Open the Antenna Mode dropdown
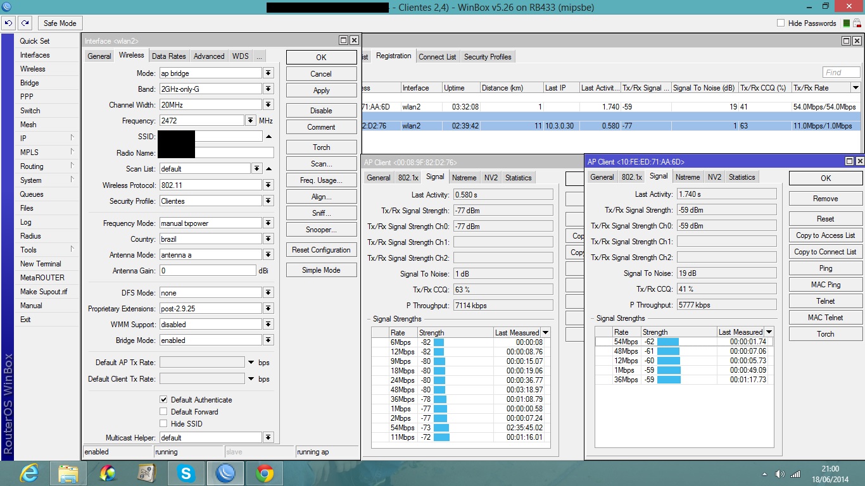This screenshot has width=865, height=486. 268,254
